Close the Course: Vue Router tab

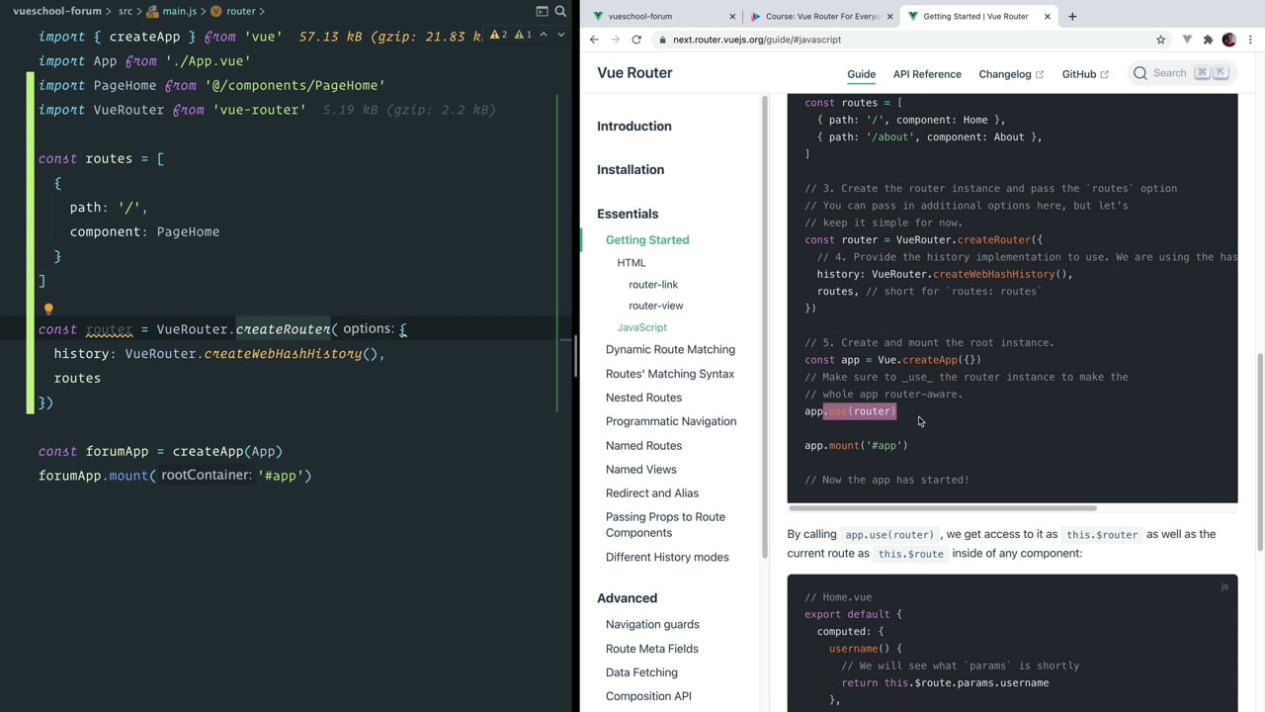tap(889, 17)
